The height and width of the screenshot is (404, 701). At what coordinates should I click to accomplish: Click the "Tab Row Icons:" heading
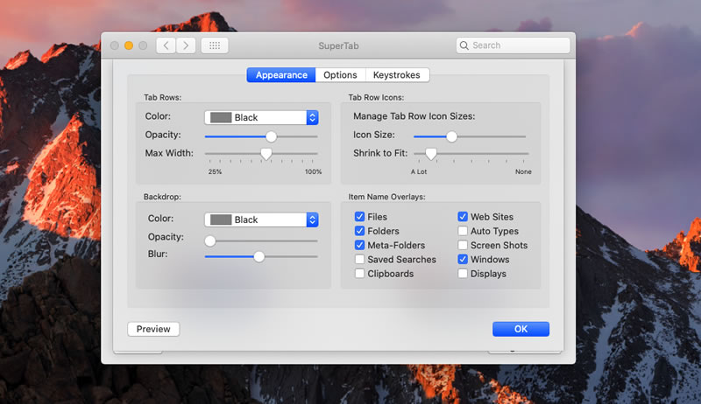[x=376, y=97]
